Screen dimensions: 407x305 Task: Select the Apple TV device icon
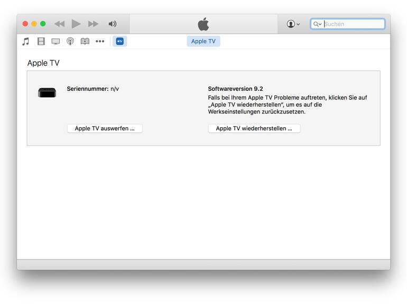pos(119,41)
